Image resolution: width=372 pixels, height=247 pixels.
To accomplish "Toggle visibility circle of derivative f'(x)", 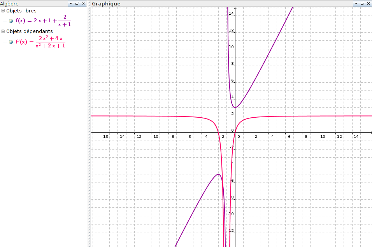I will 11,42.
